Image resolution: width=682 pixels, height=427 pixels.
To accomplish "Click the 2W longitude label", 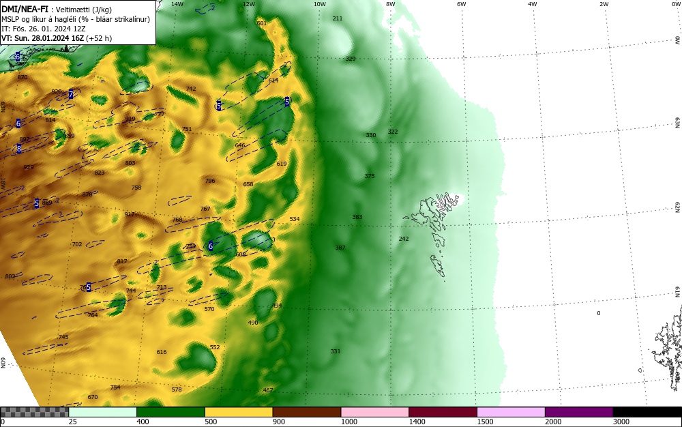I will pos(604,4).
